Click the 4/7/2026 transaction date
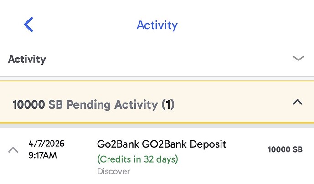 click(46, 144)
